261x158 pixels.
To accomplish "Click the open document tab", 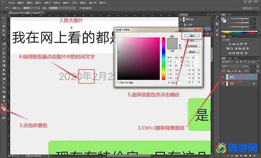I will (x=27, y=13).
